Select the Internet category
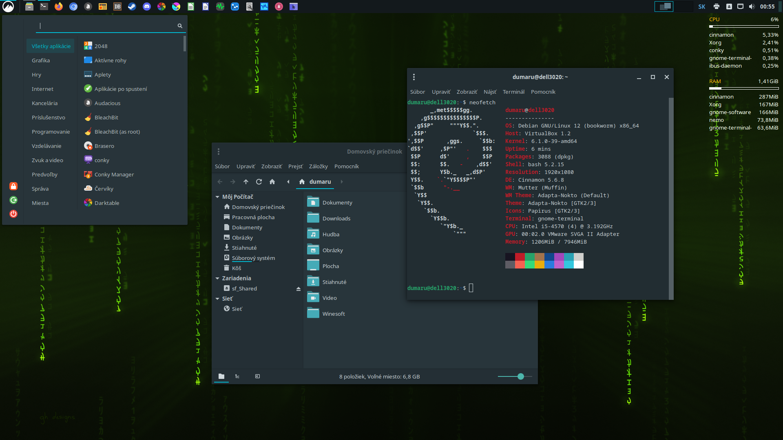 [x=42, y=89]
